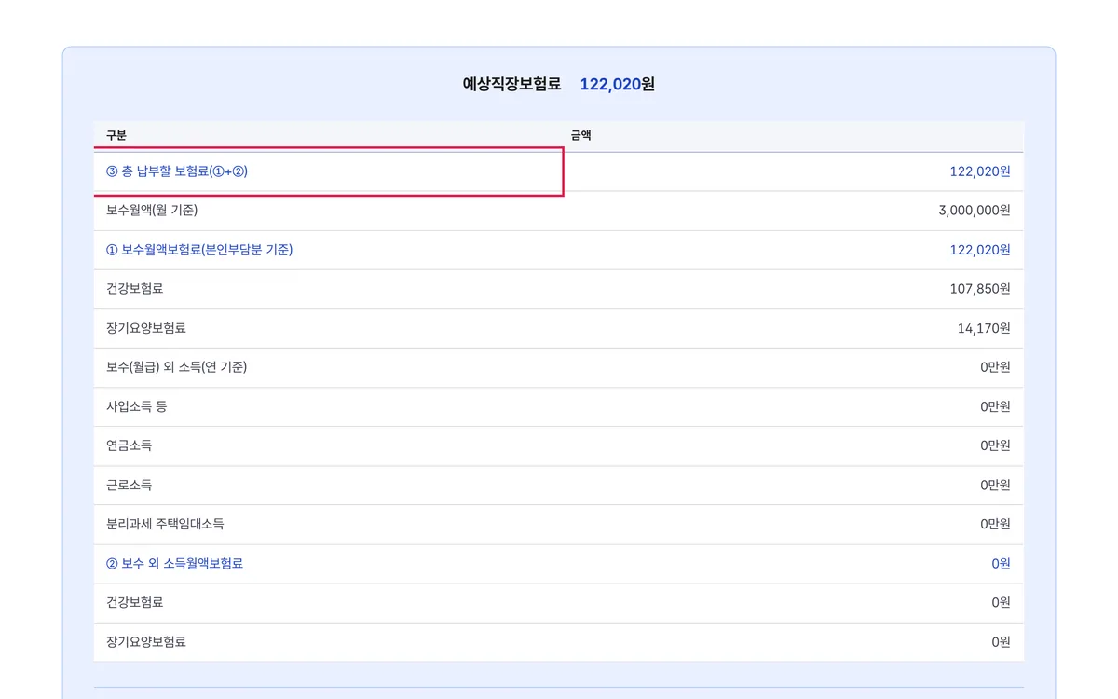Click the 107,850원 amount
1118x699 pixels.
coord(980,289)
